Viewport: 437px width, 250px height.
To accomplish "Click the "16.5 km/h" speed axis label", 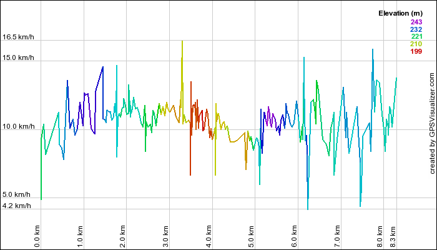I will (18, 37).
